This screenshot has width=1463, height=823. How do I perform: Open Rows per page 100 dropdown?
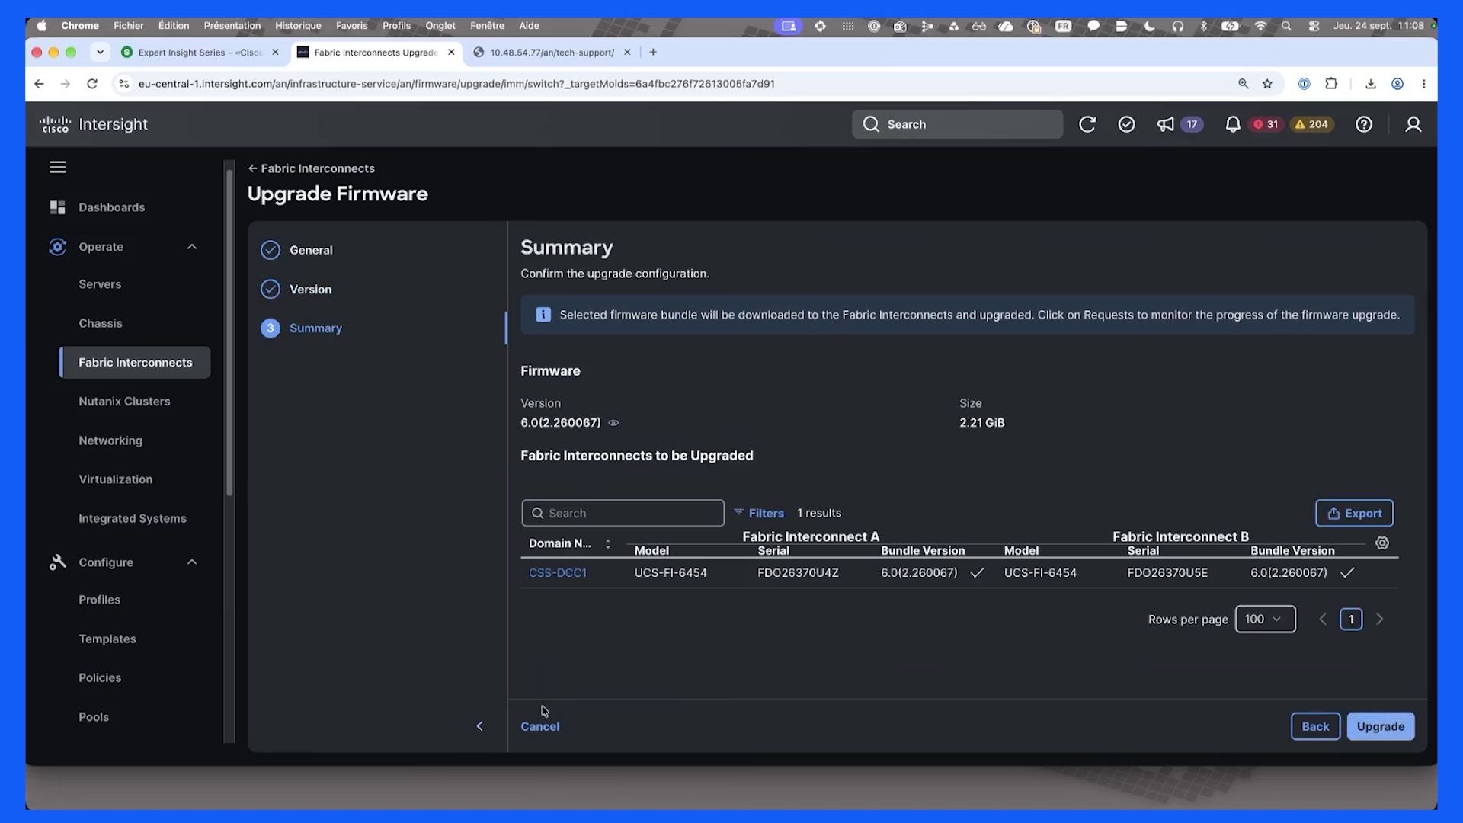point(1265,620)
